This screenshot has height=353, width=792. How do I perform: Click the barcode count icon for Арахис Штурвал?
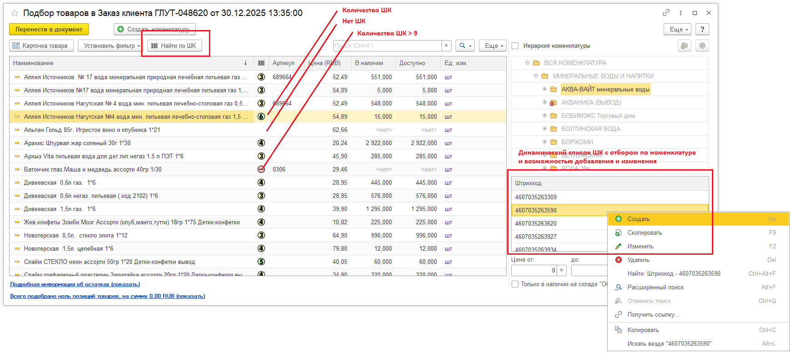click(261, 143)
